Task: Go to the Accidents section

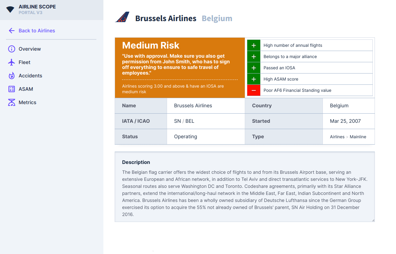Action: point(30,76)
